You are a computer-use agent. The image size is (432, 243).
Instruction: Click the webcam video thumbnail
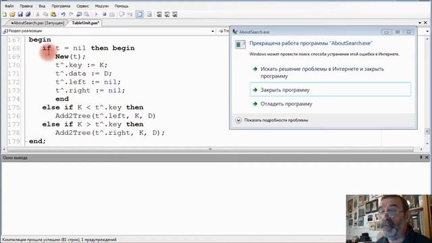click(x=389, y=219)
